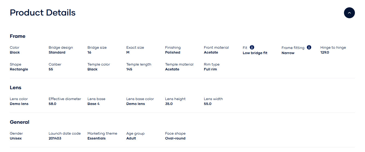Click the Essentials marketing theme value
Viewport: 365px width, 152px height.
click(96, 138)
